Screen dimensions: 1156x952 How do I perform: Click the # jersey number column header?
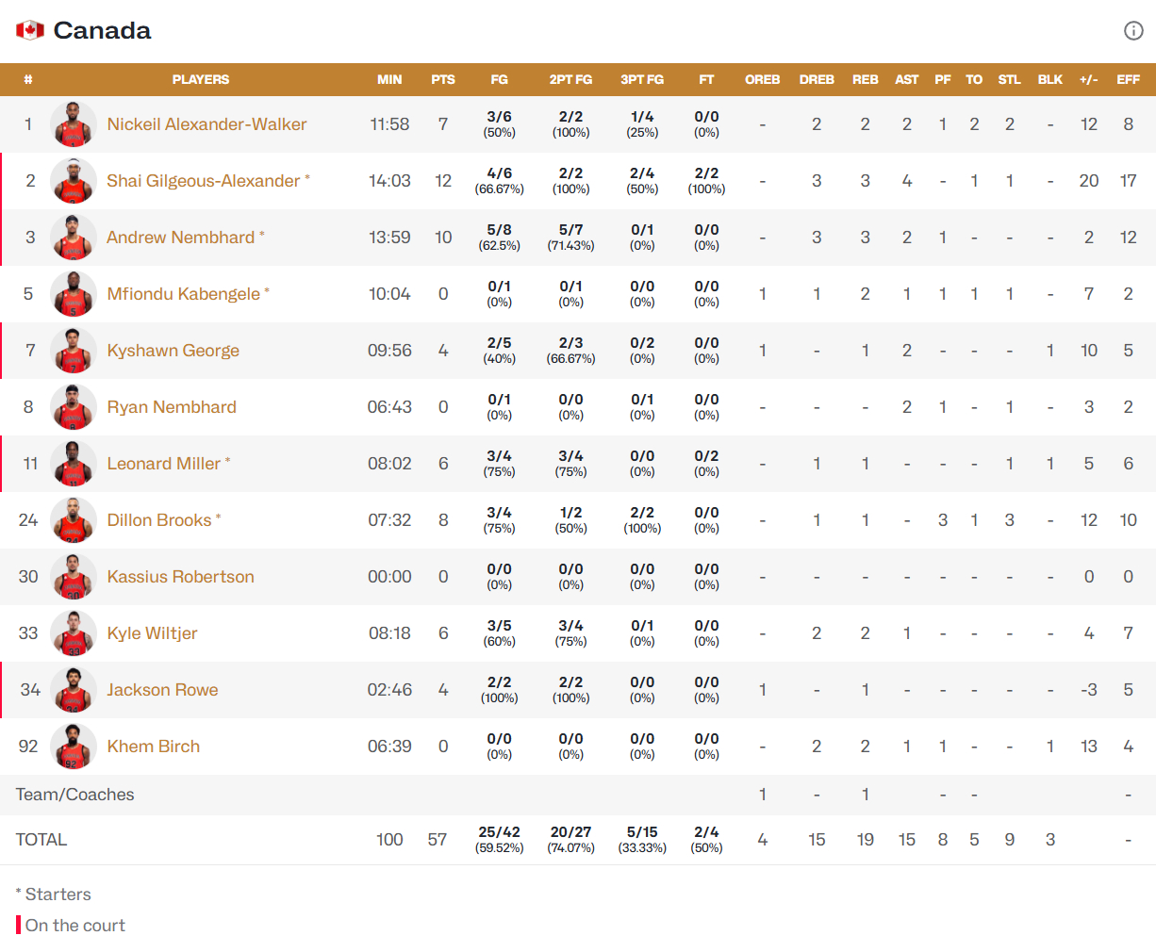(x=28, y=80)
